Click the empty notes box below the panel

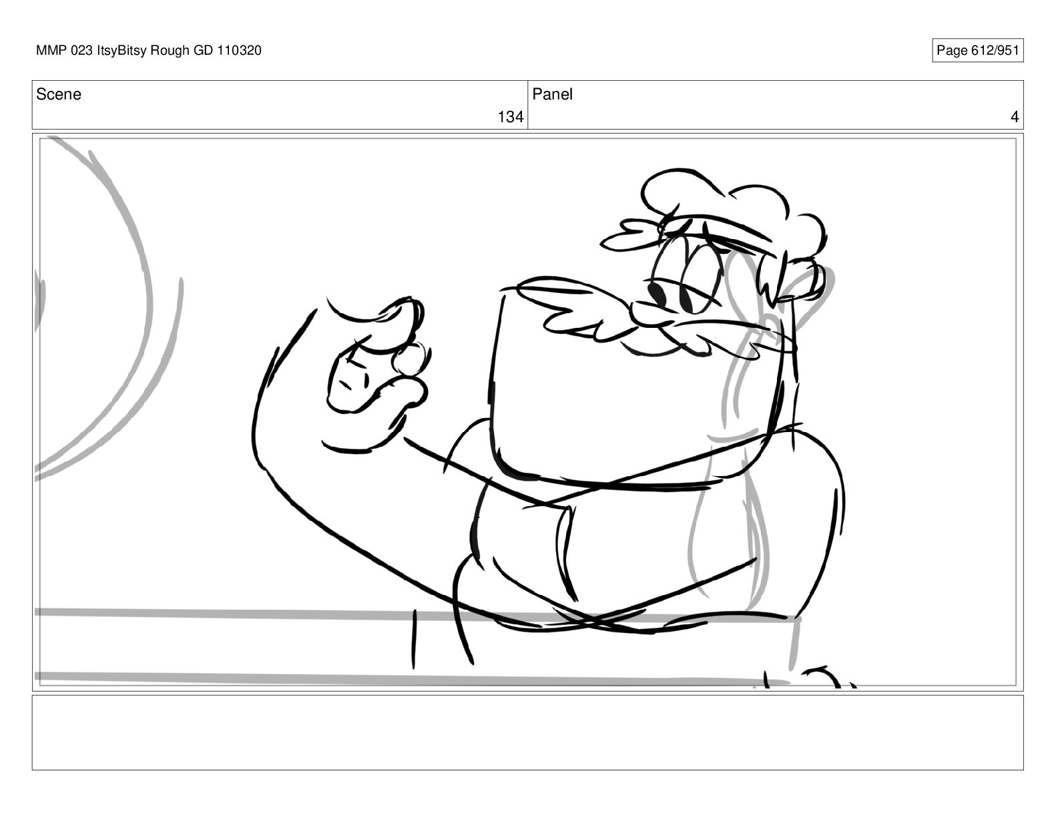(x=527, y=733)
